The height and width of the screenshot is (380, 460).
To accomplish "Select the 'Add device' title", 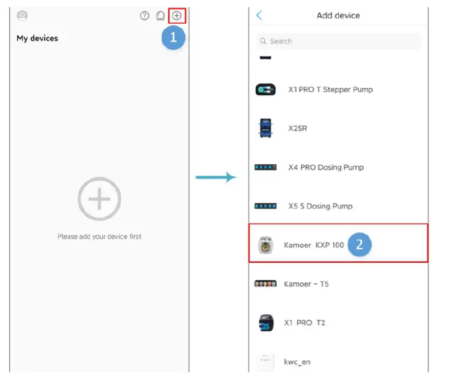I will click(x=338, y=15).
